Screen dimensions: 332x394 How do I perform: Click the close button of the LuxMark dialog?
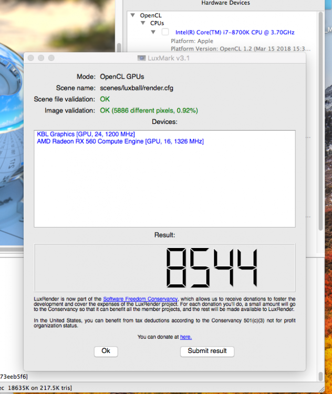click(31, 58)
